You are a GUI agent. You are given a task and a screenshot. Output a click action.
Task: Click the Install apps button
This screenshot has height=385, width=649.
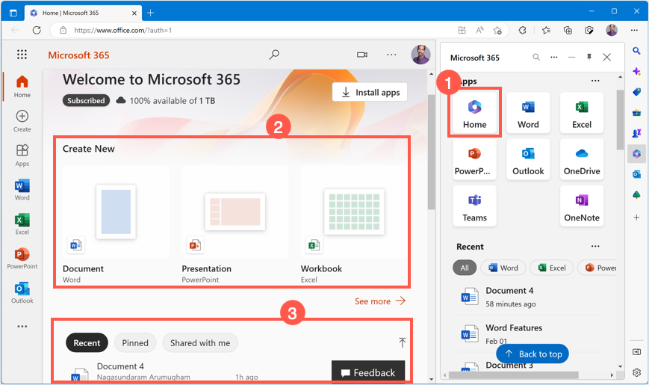(x=370, y=92)
